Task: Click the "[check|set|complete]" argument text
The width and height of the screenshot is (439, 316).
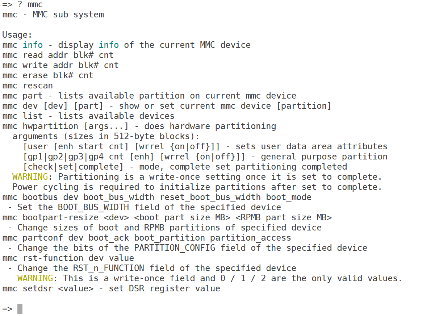Action: (x=73, y=167)
